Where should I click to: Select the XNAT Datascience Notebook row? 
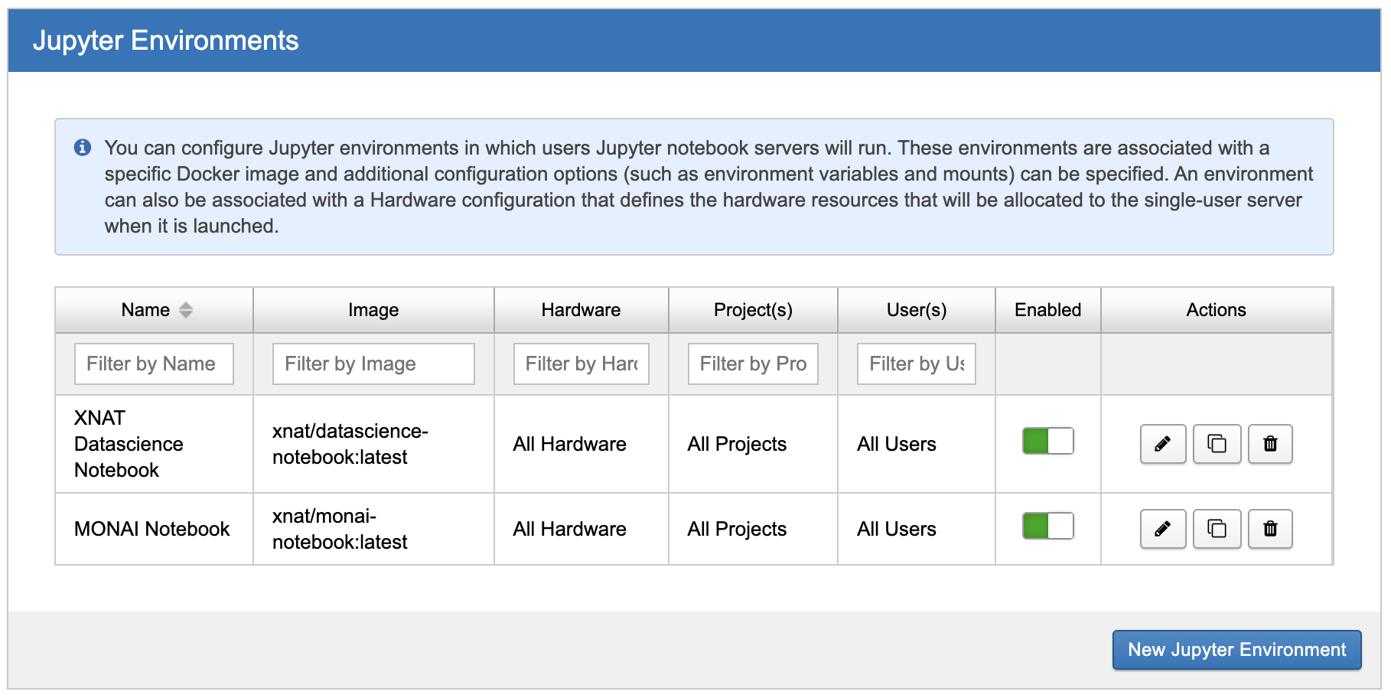(128, 444)
